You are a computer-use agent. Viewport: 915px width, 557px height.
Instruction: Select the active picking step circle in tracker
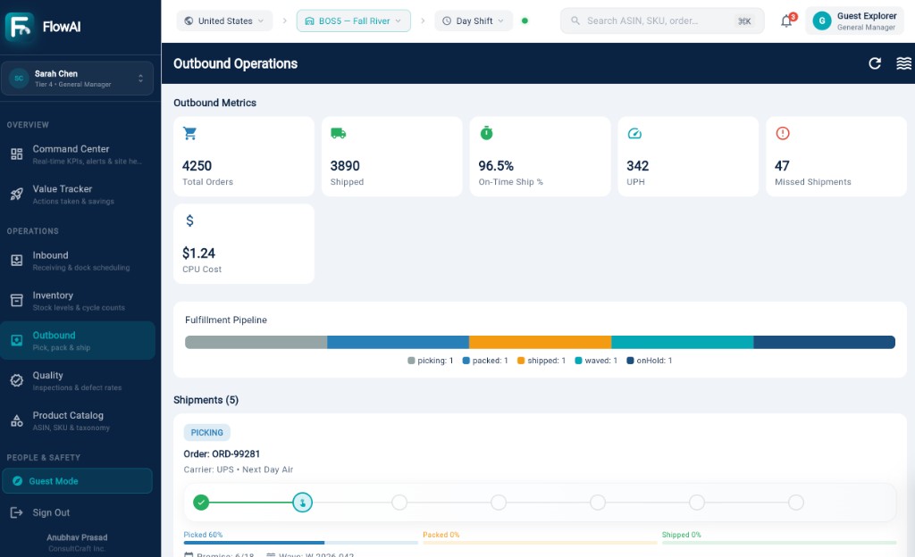point(302,503)
